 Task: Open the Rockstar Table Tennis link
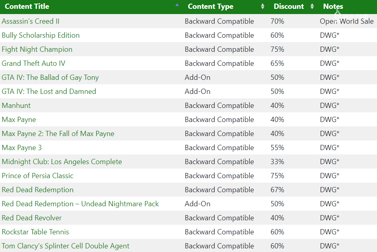tap(35, 232)
